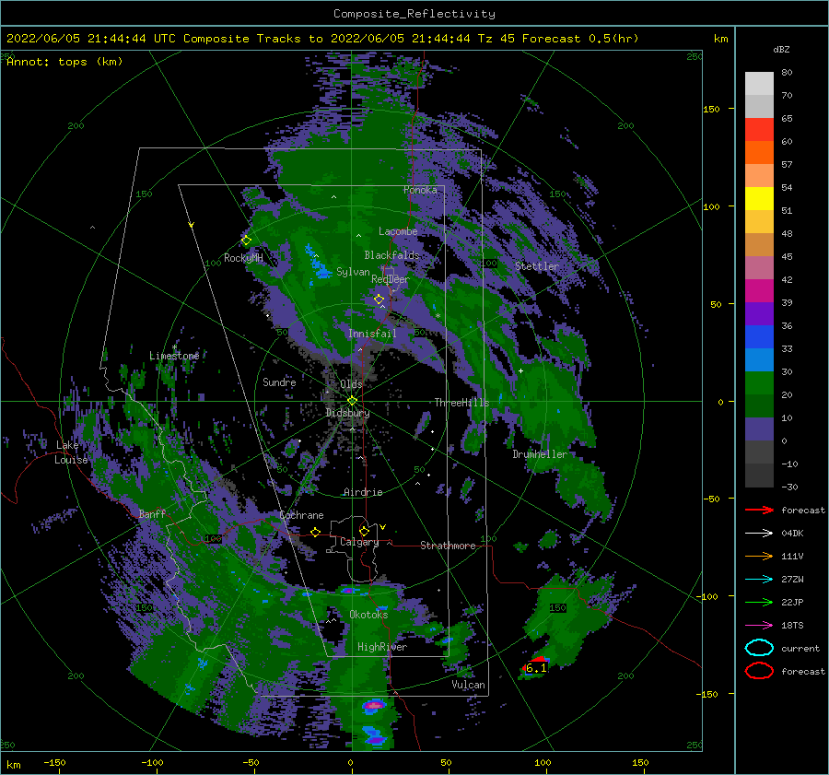
Task: Click the yellow diamond marker below Cochrane
Action: [315, 532]
